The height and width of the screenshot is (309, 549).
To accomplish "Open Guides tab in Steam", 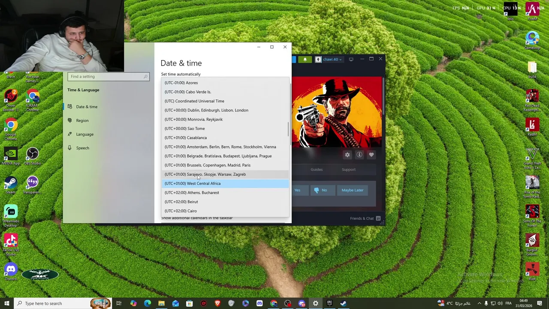I will click(x=317, y=170).
